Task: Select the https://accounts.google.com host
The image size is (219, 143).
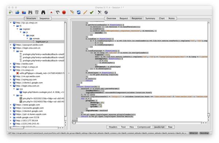Action: (30, 108)
